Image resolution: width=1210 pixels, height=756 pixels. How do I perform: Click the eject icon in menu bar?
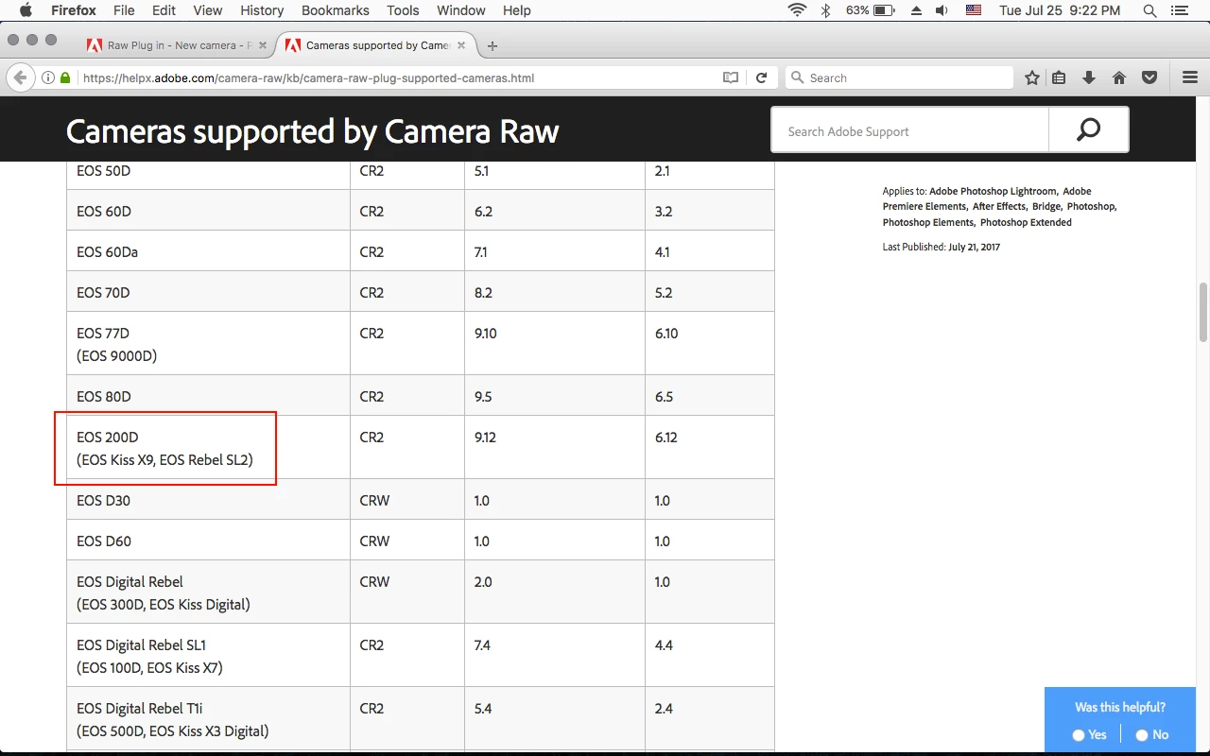(x=914, y=10)
